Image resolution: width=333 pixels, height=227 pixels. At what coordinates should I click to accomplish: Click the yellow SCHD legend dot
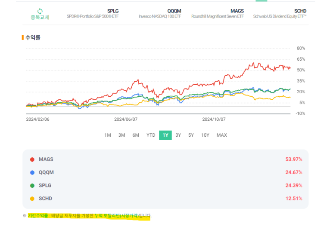[32, 199]
